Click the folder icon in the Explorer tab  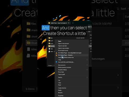(x=49, y=23)
